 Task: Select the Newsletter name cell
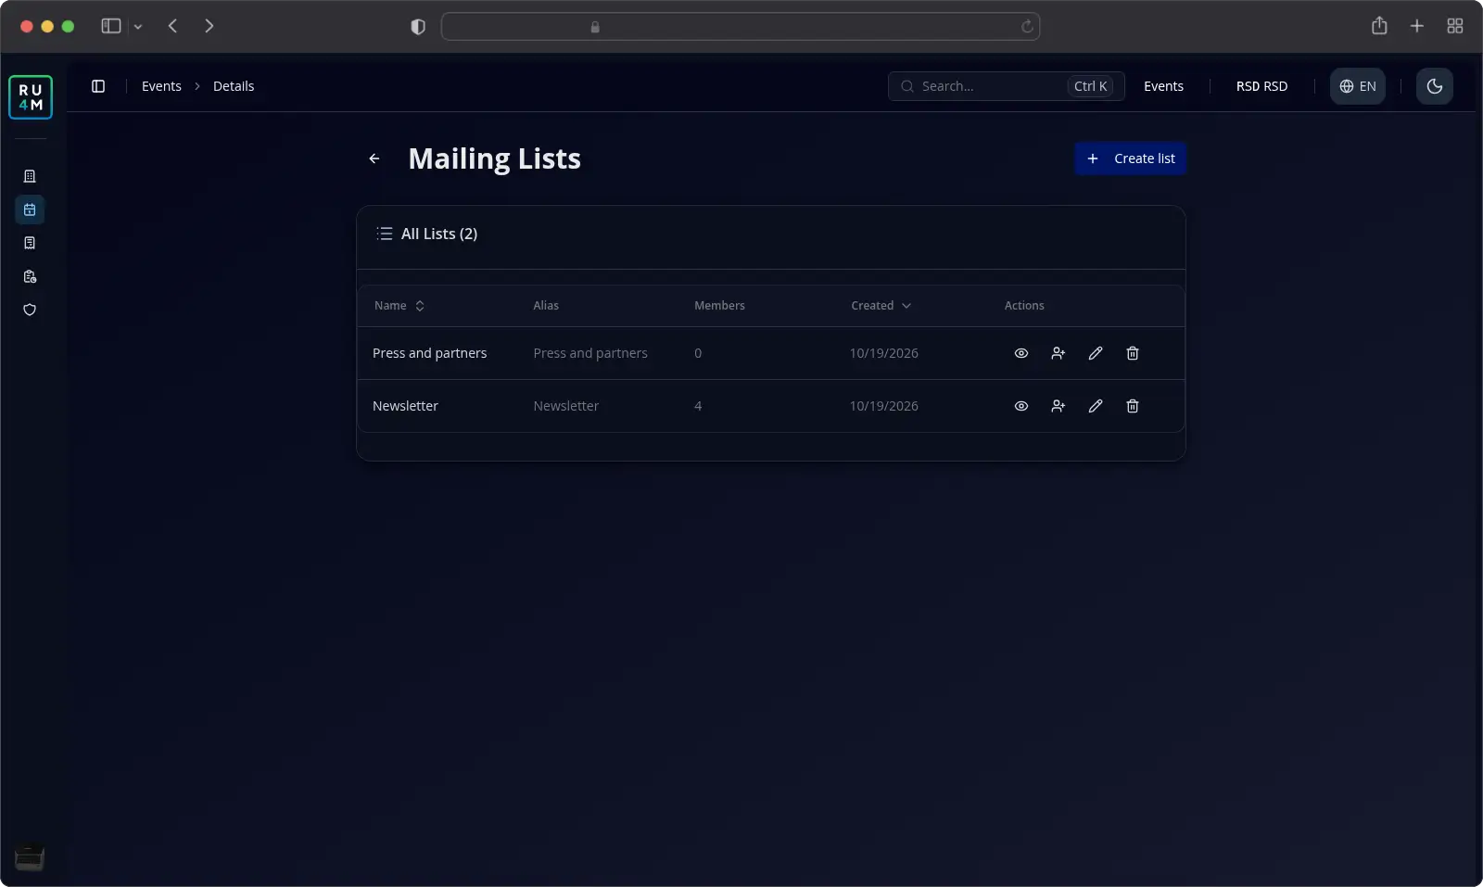click(405, 406)
